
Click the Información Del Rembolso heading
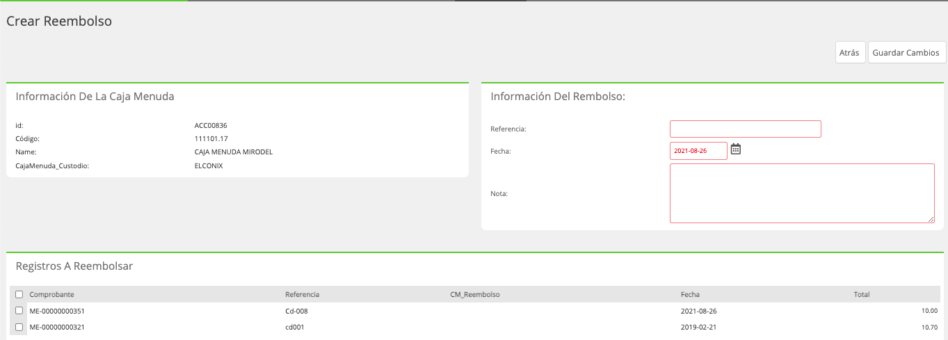[x=558, y=97]
